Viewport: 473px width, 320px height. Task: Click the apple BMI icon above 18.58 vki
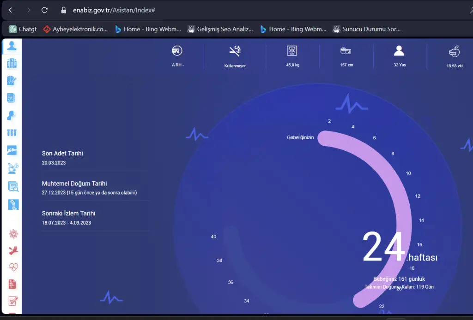click(x=455, y=51)
